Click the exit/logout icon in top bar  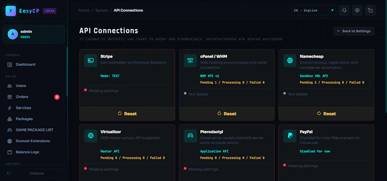pos(370,10)
